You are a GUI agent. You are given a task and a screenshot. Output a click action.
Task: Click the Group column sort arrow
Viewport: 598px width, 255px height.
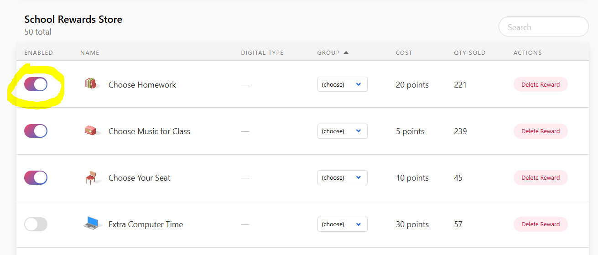click(x=346, y=52)
